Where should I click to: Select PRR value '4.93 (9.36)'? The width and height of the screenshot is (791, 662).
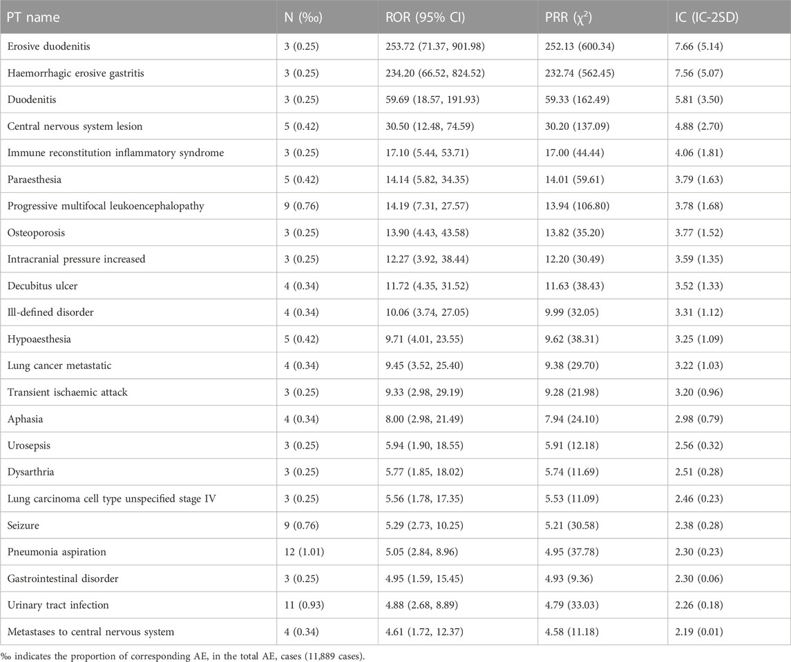click(x=569, y=579)
